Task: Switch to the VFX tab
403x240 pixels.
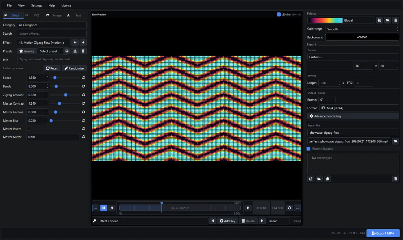Action: click(x=34, y=15)
